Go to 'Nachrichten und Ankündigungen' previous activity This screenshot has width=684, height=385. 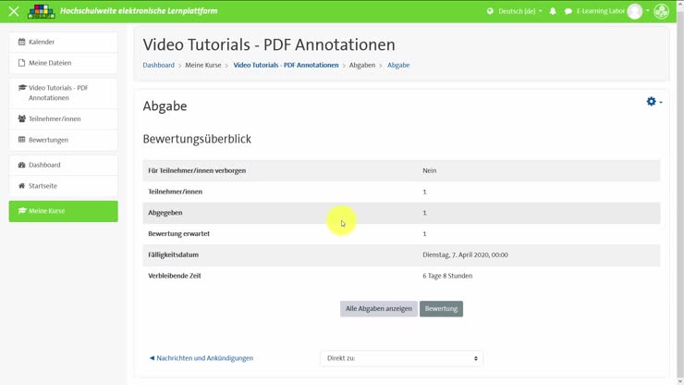202,358
